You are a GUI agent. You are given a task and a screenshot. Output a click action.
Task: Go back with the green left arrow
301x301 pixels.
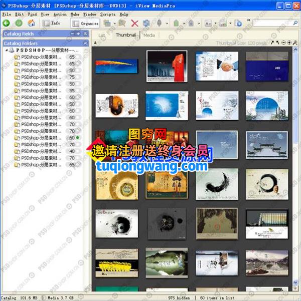[x=6, y=23]
